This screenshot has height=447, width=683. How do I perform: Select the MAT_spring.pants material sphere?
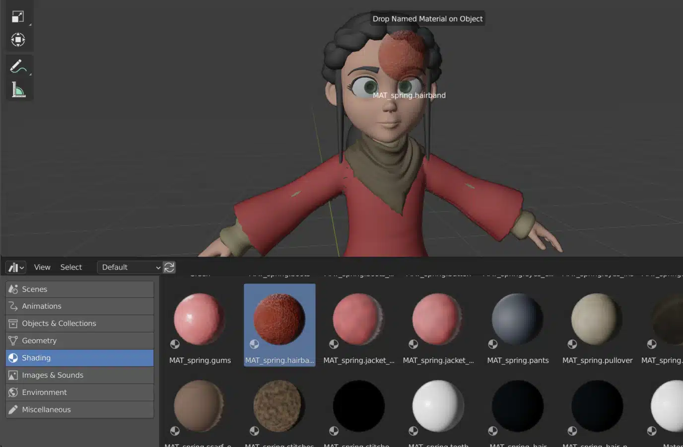coord(517,319)
